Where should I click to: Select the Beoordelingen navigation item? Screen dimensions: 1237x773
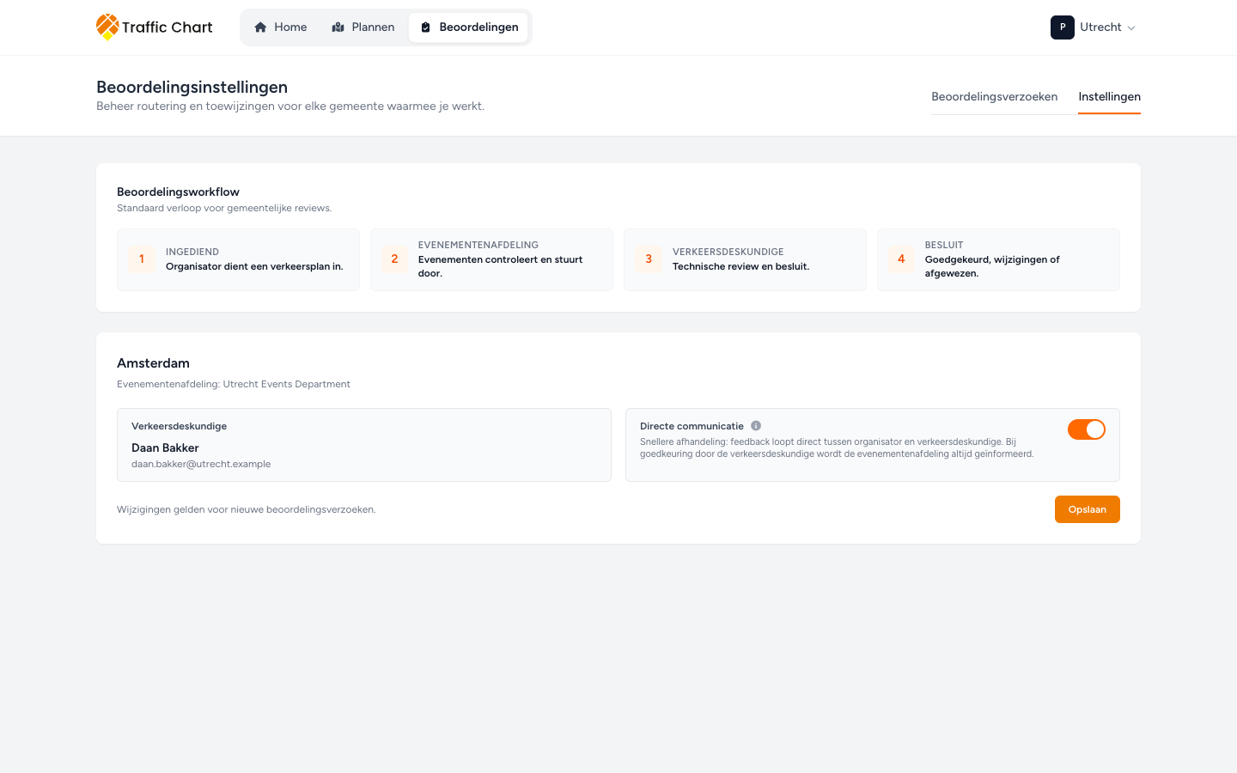(x=469, y=27)
